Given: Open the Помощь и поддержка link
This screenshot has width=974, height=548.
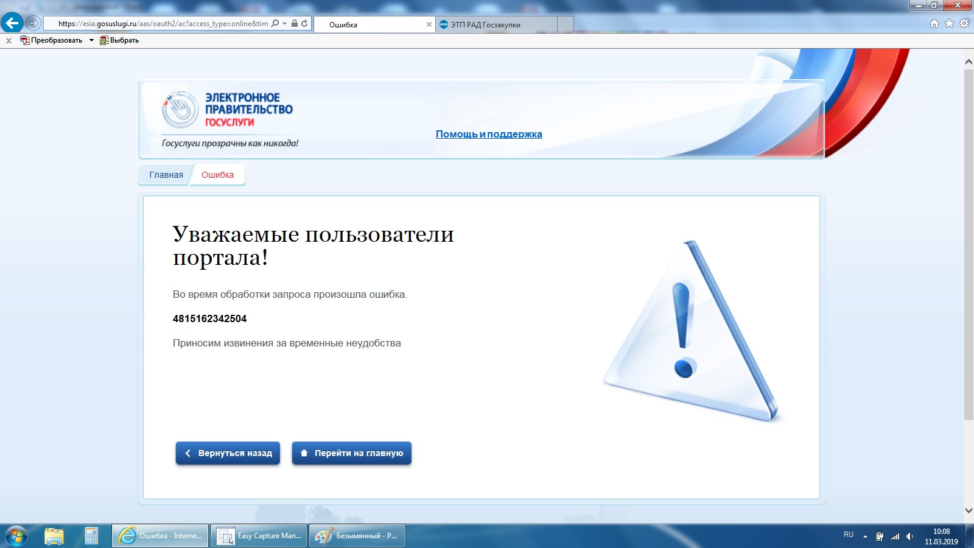Looking at the screenshot, I should (488, 135).
